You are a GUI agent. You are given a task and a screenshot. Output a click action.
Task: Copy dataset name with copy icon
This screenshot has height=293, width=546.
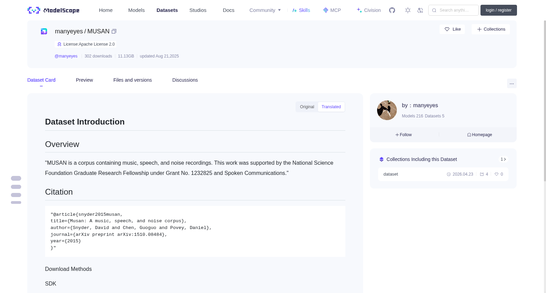point(114,31)
